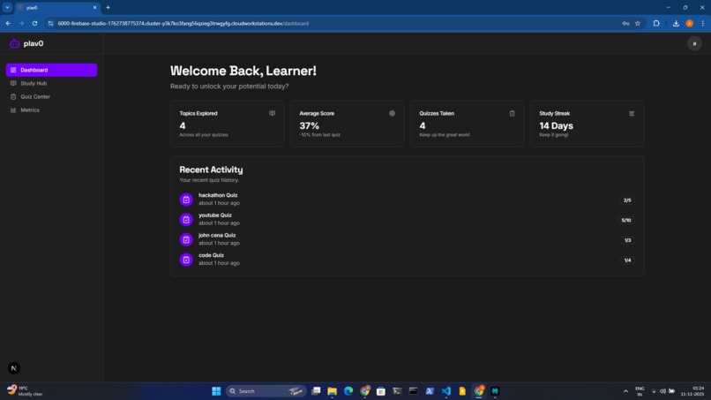
Task: Click the Topics Explored book icon
Action: tap(272, 114)
